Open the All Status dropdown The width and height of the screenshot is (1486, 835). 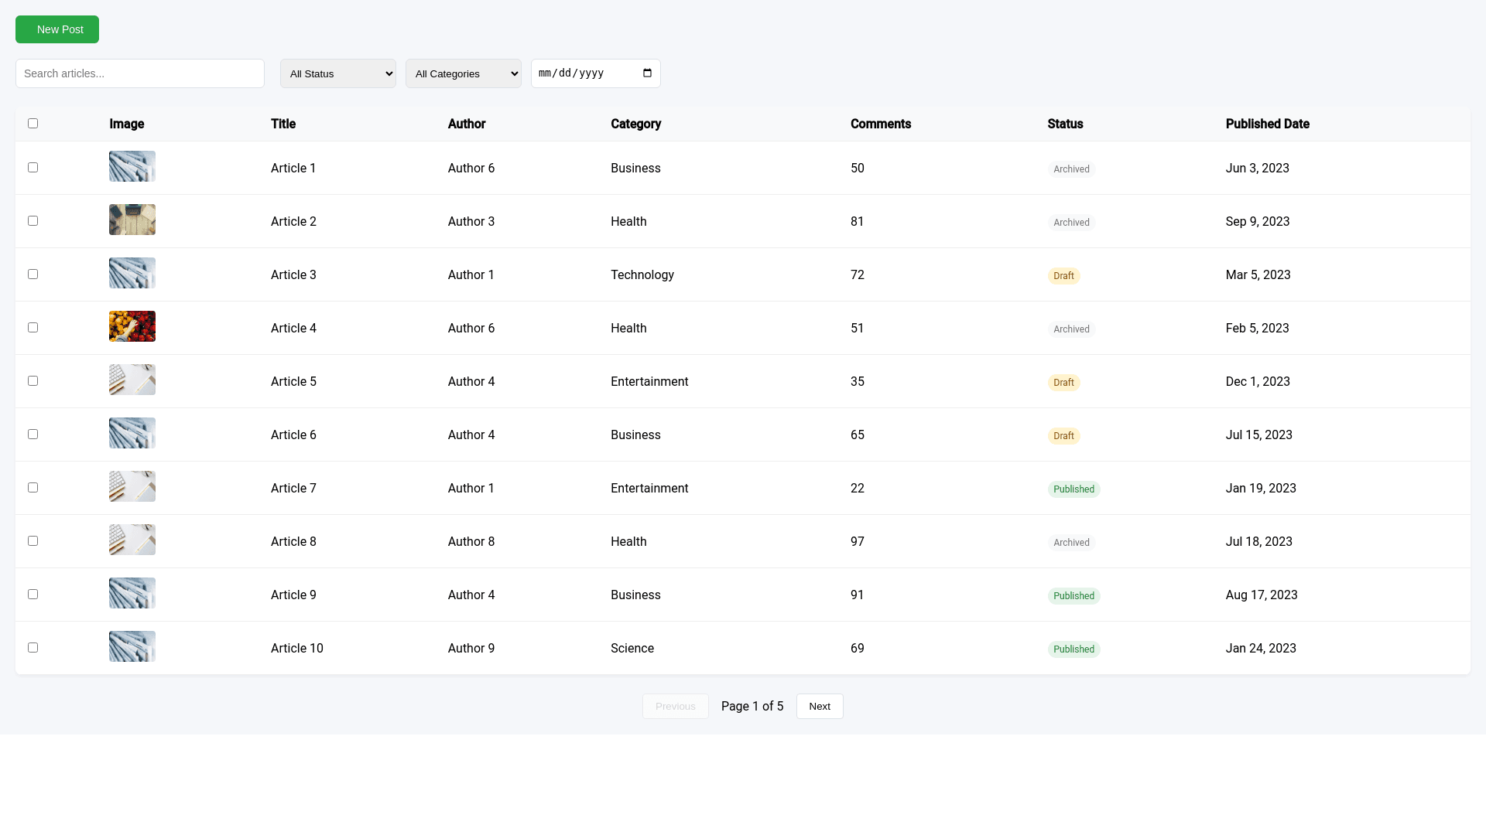(x=338, y=73)
